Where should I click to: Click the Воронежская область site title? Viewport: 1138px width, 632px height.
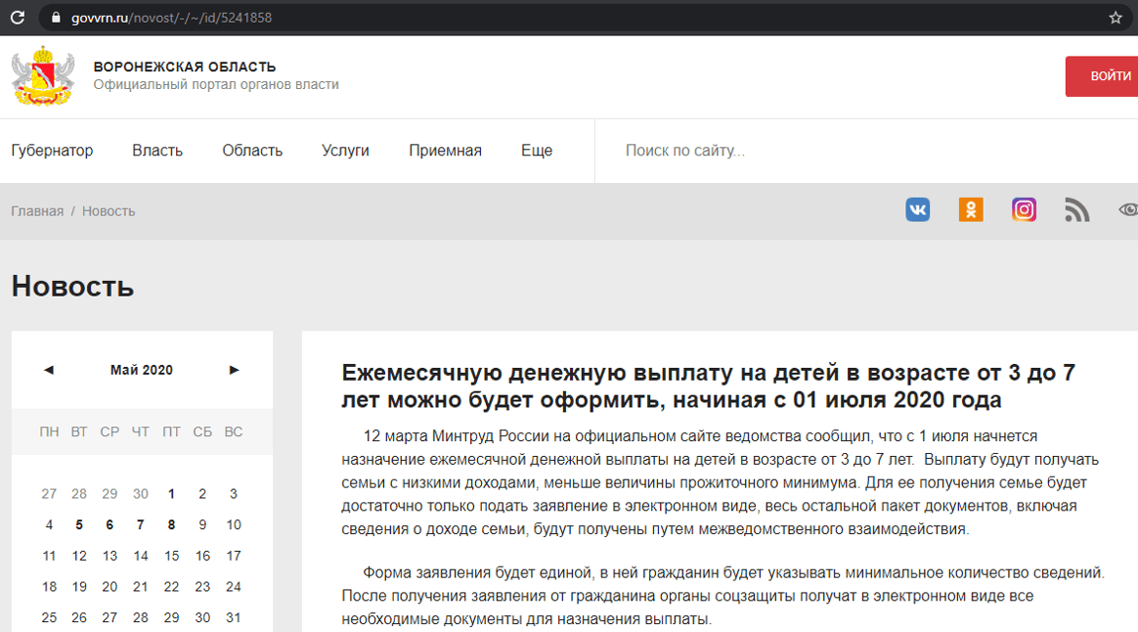(185, 67)
